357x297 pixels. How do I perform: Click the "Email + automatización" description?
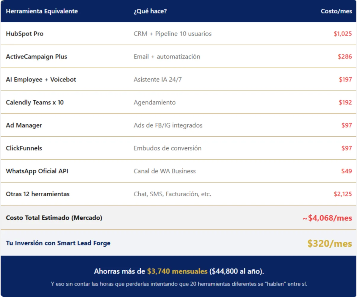pyautogui.click(x=167, y=57)
